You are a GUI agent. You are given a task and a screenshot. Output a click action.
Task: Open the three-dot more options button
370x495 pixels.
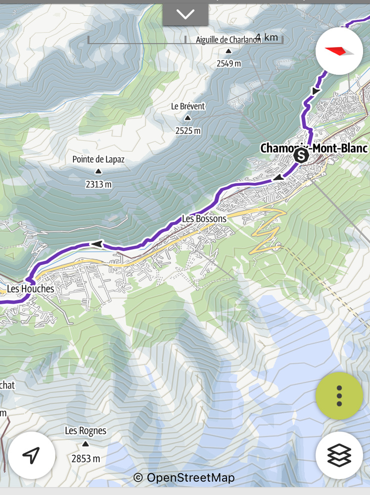(339, 396)
